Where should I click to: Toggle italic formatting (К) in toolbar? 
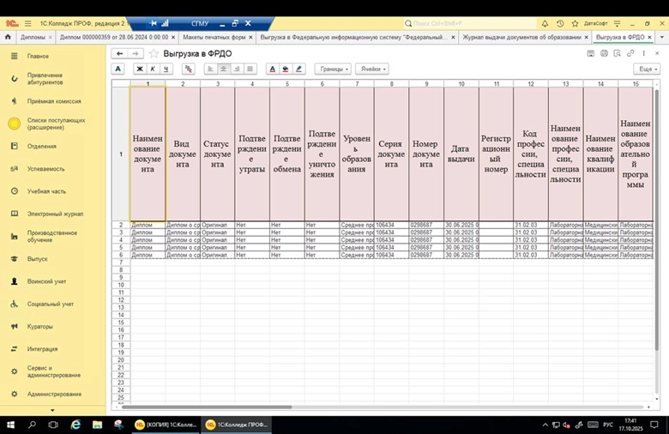153,69
